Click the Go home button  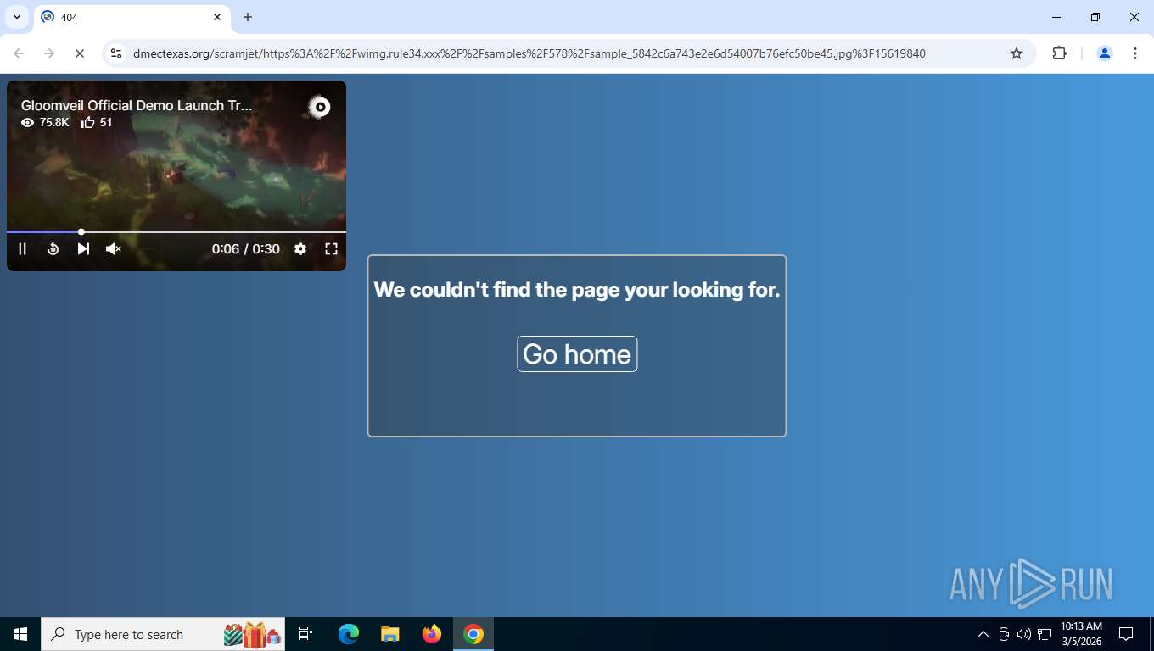tap(577, 353)
